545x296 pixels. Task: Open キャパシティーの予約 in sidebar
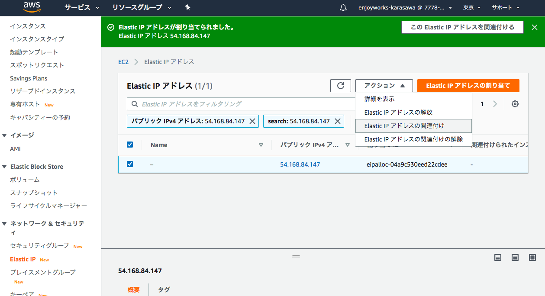coord(40,117)
